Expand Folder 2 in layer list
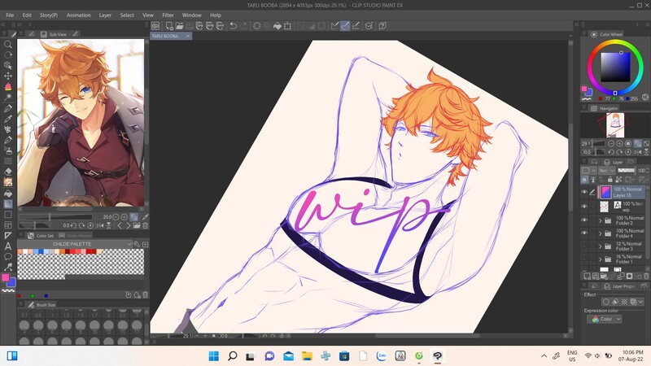 tap(600, 220)
